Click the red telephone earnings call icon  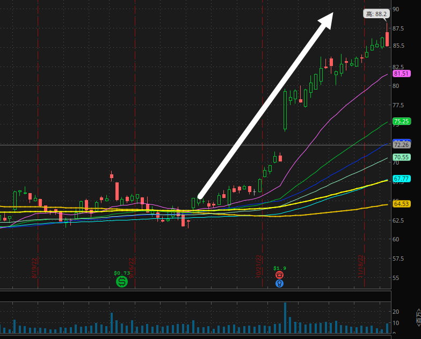click(x=279, y=275)
